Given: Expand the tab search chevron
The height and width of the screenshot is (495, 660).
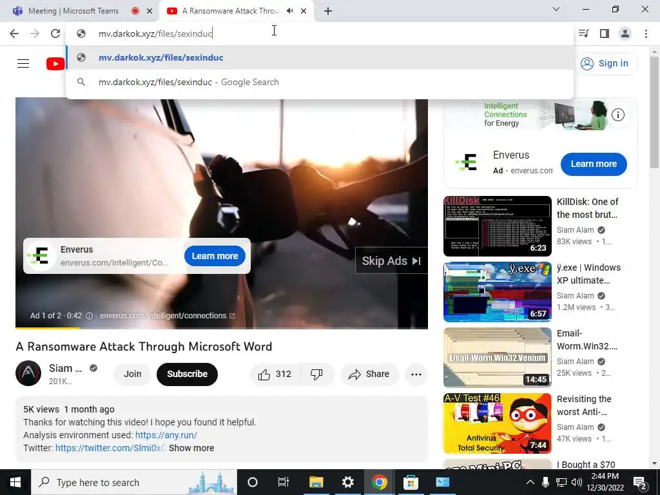Looking at the screenshot, I should tap(556, 9).
